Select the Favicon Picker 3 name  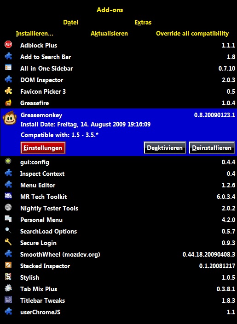point(43,91)
